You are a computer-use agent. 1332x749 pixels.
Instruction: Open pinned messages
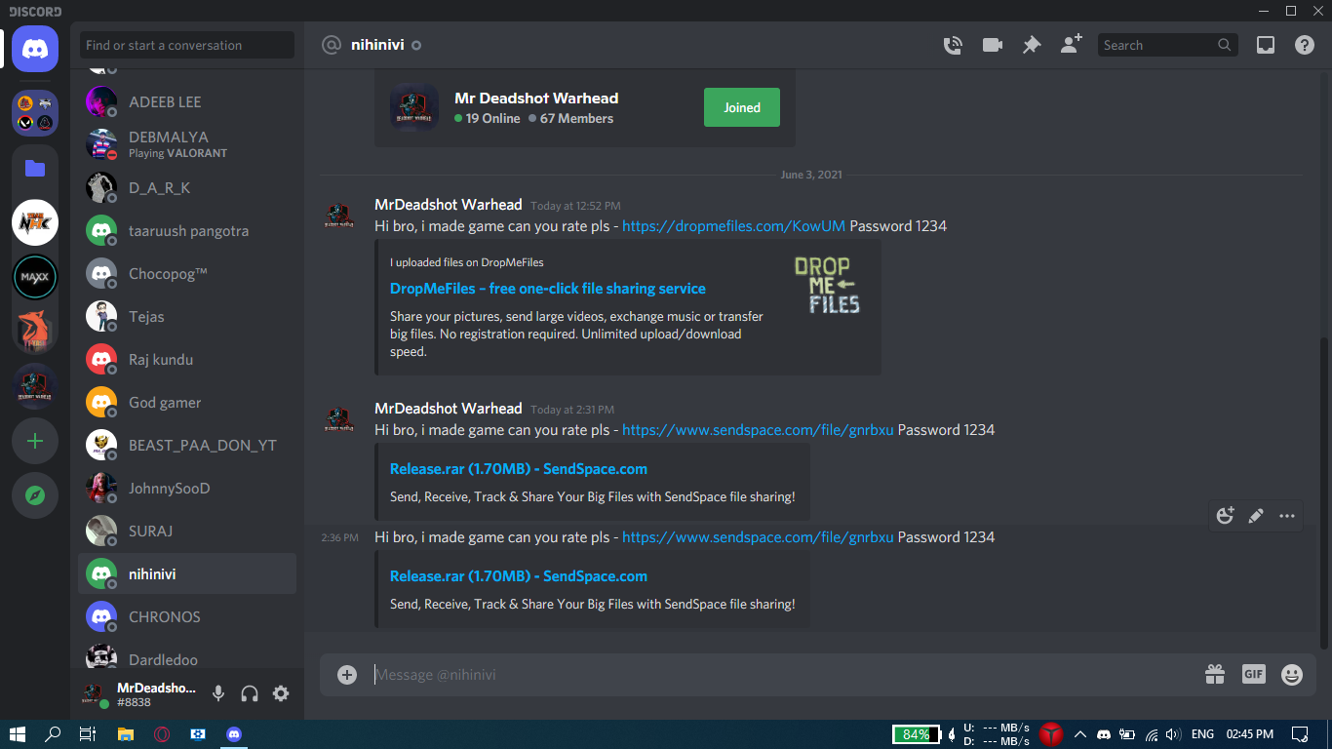[x=1032, y=45]
